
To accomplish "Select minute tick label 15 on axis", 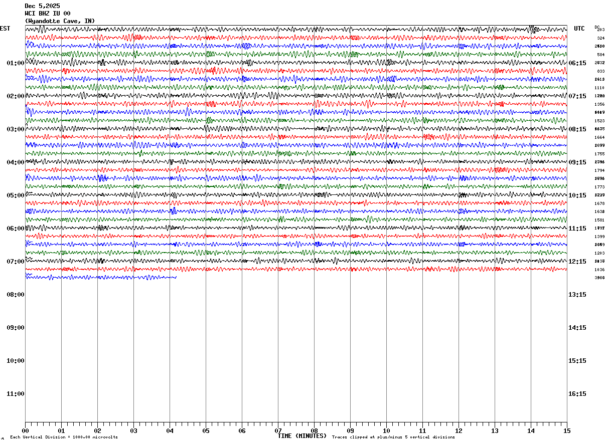I will (x=567, y=430).
